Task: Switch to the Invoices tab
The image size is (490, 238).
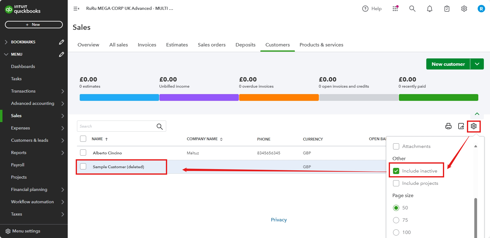Action: coord(147,45)
